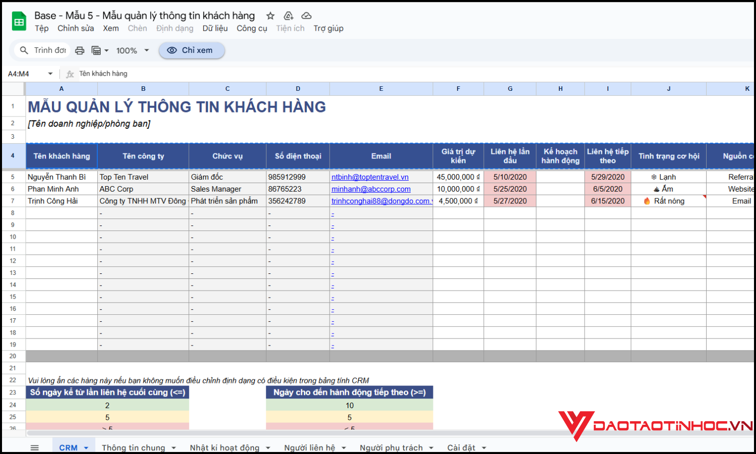Click the move to folder icon
The image size is (756, 454).
click(288, 16)
